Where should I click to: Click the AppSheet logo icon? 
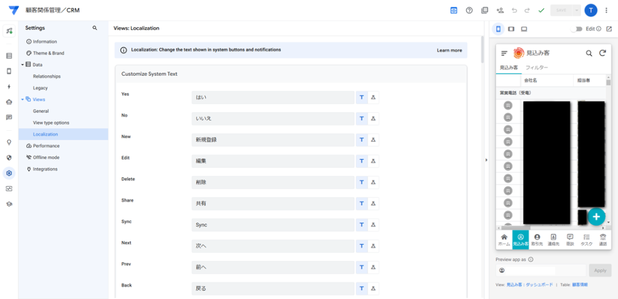coord(14,10)
